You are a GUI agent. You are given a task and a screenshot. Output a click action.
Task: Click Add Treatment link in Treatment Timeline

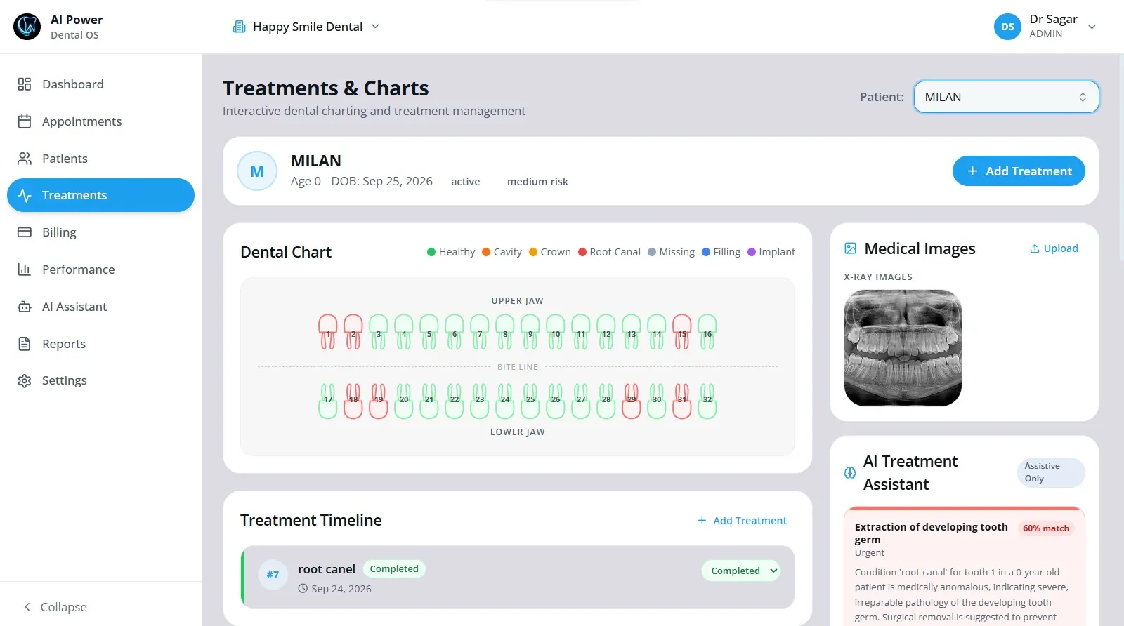point(742,521)
